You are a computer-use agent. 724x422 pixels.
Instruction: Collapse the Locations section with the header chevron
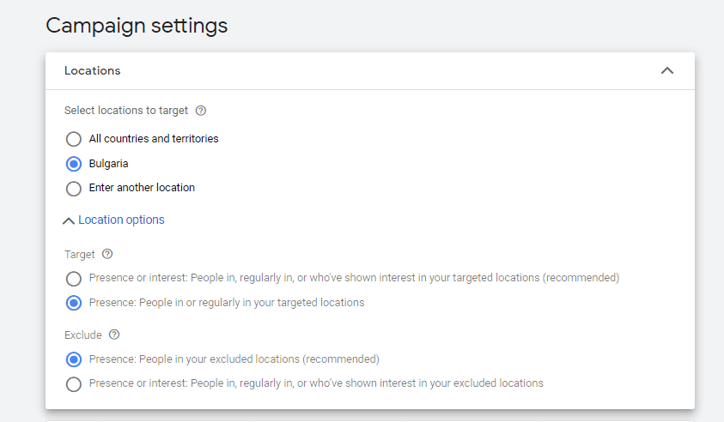tap(667, 71)
